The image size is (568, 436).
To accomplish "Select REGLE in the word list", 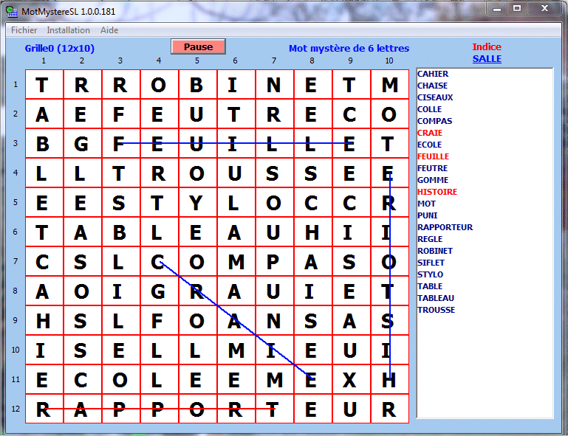I will (430, 239).
